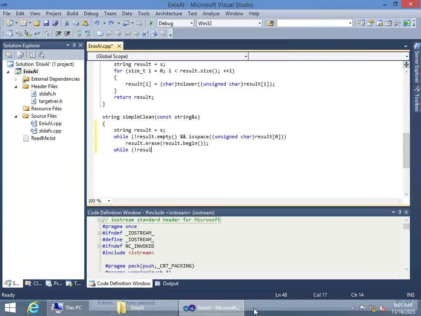
Task: Undo the last edit with Undo icon
Action: click(x=97, y=23)
